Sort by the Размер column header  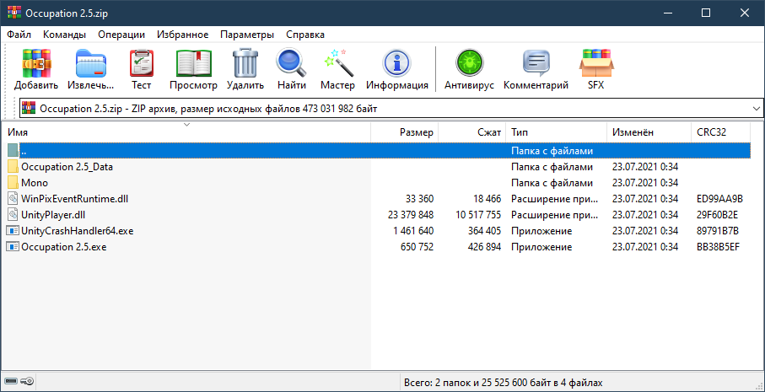click(417, 133)
